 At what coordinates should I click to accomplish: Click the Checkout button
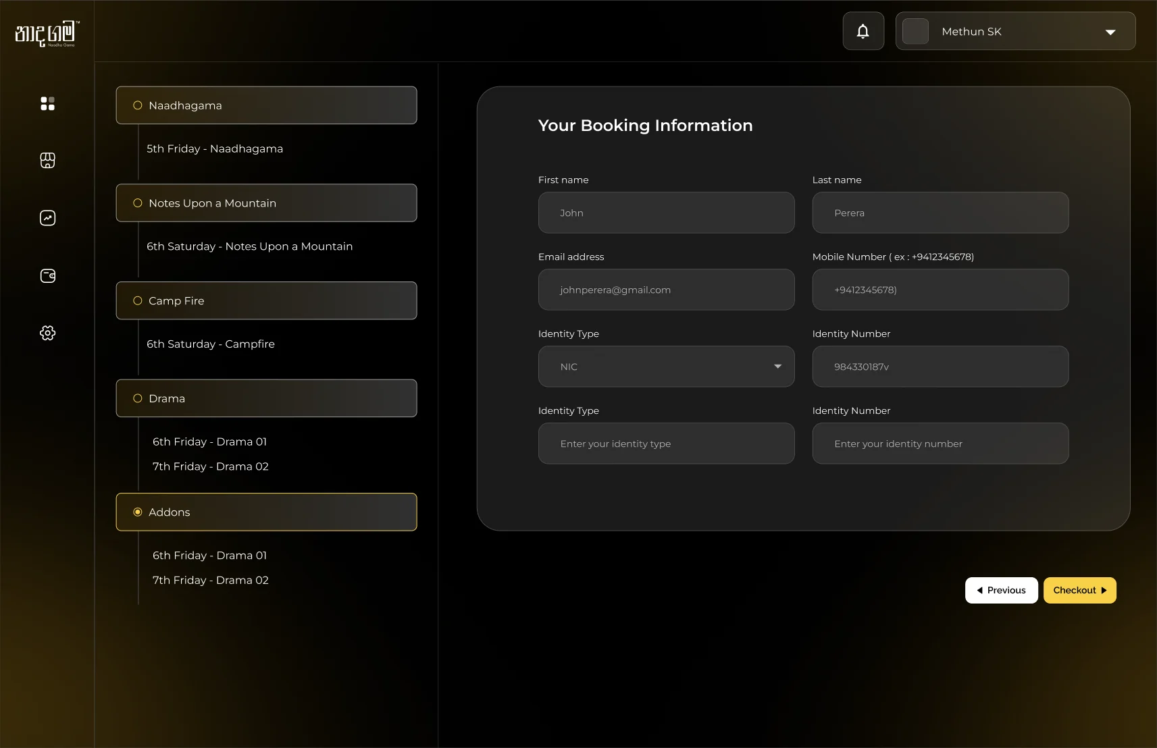[1079, 590]
